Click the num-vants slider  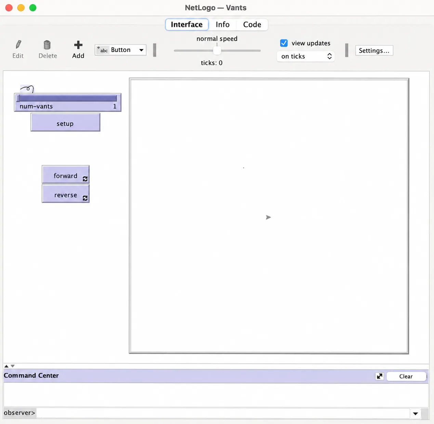pos(68,102)
